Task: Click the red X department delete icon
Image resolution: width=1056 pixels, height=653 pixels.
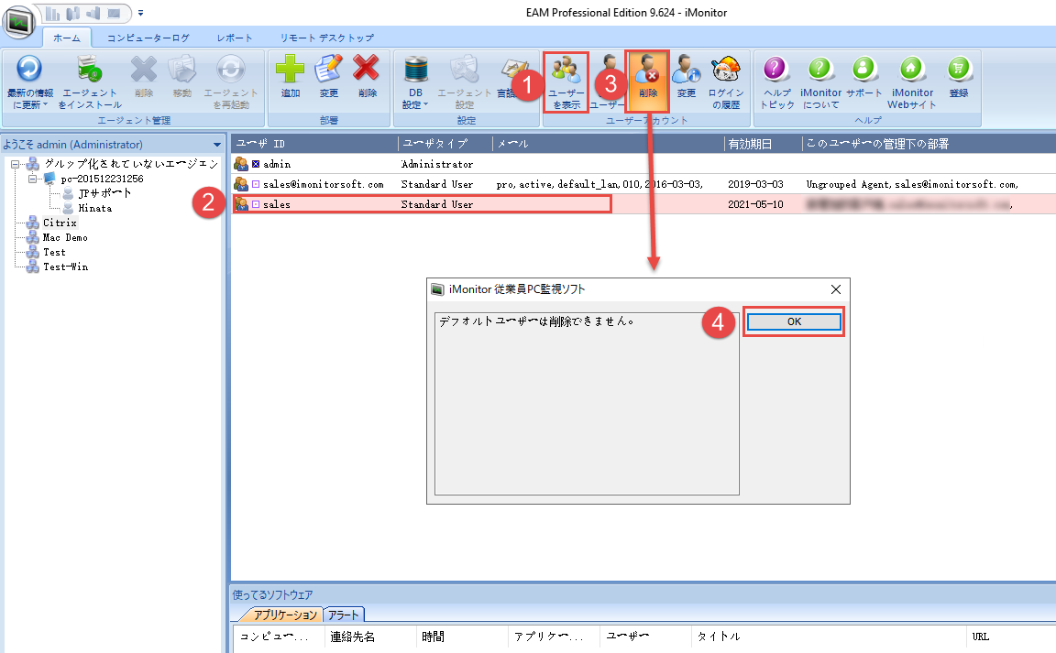Action: 367,69
